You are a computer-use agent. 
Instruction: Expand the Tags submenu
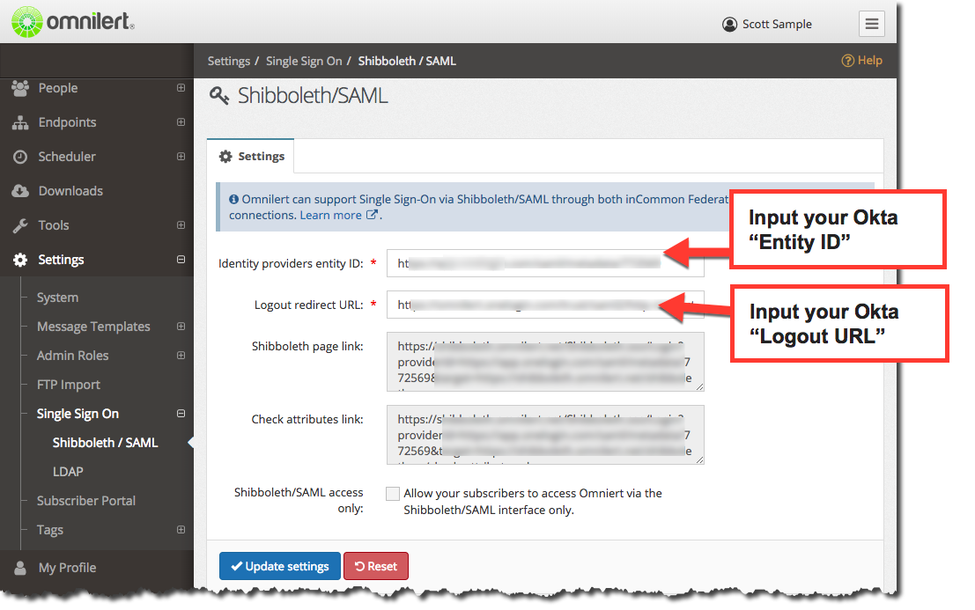tap(181, 530)
